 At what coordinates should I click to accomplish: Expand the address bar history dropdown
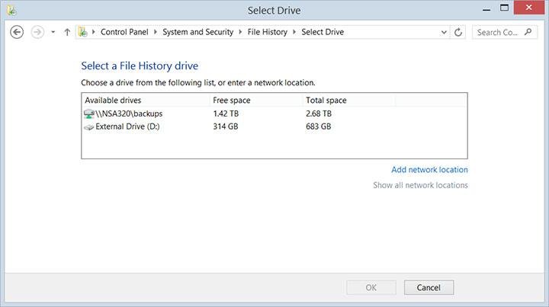[445, 32]
